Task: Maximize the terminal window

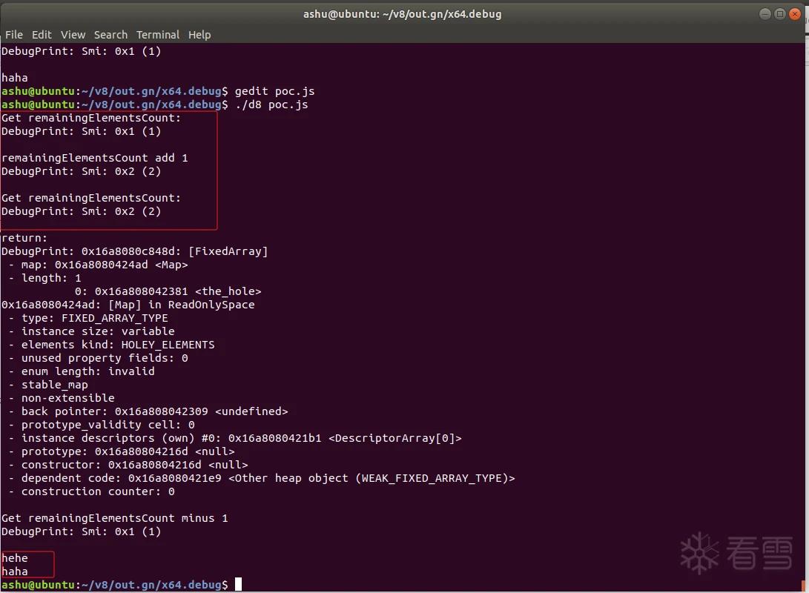Action: coord(780,14)
